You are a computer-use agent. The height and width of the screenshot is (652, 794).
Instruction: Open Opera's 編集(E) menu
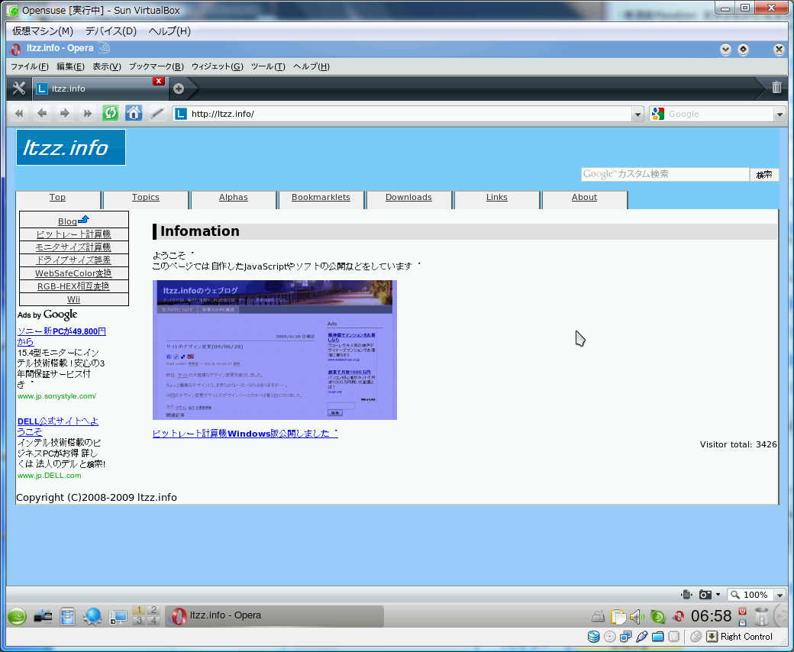click(70, 66)
